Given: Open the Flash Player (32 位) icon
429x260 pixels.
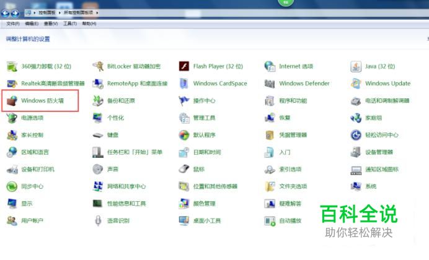Looking at the screenshot, I should (x=184, y=66).
